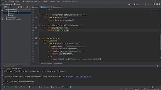Open Problems tool window
Image resolution: width=161 pixels, height=90 pixels.
coord(24,87)
